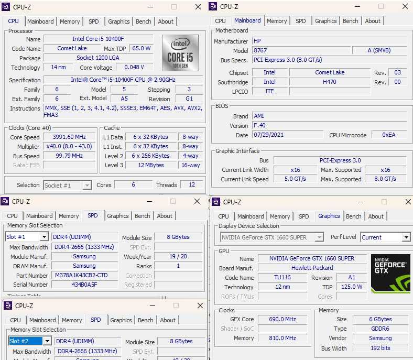
Task: Click Level 3 cache value 12 MBytes
Action: (x=151, y=165)
